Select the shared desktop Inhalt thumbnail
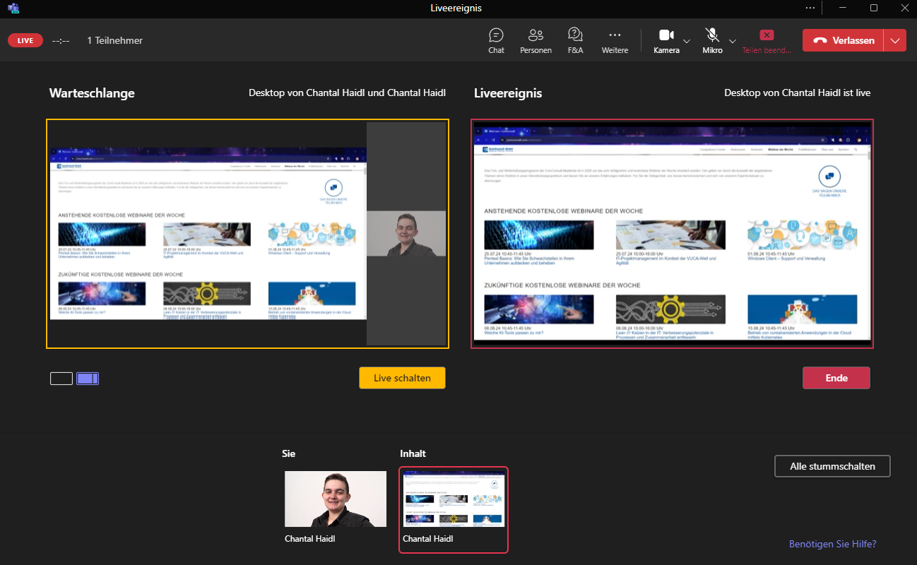The image size is (917, 565). click(x=454, y=500)
